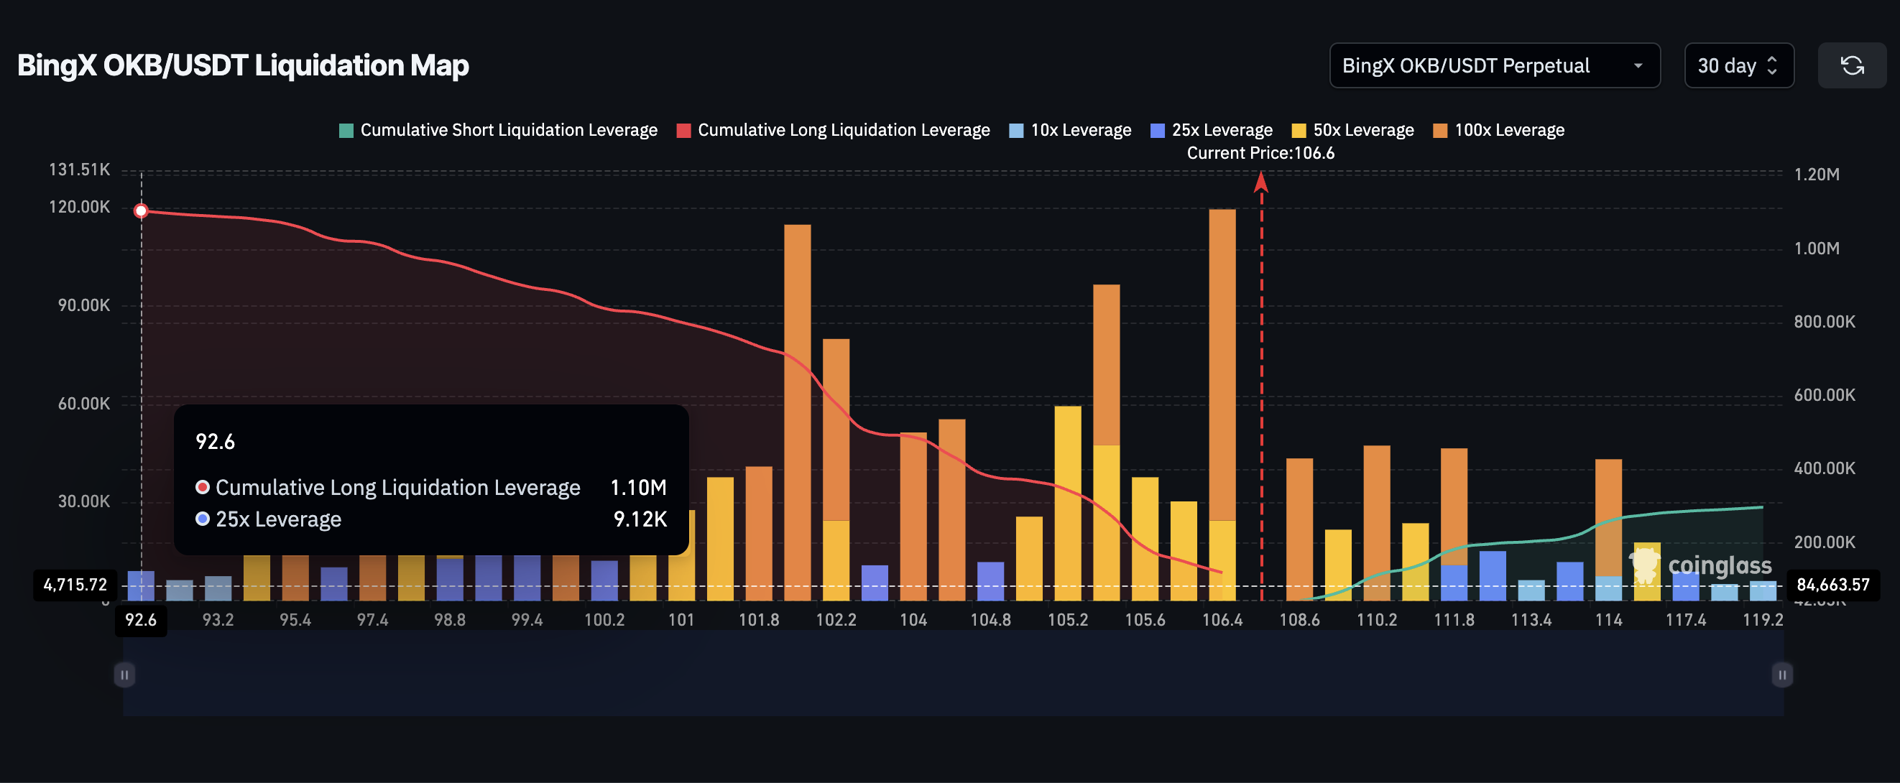Image resolution: width=1900 pixels, height=783 pixels.
Task: Click the down chevron on the pair selector
Action: click(1639, 65)
